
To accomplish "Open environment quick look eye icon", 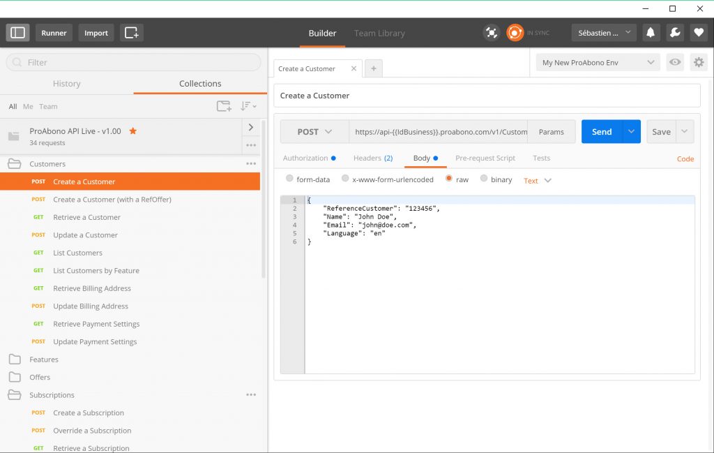I will pyautogui.click(x=675, y=62).
